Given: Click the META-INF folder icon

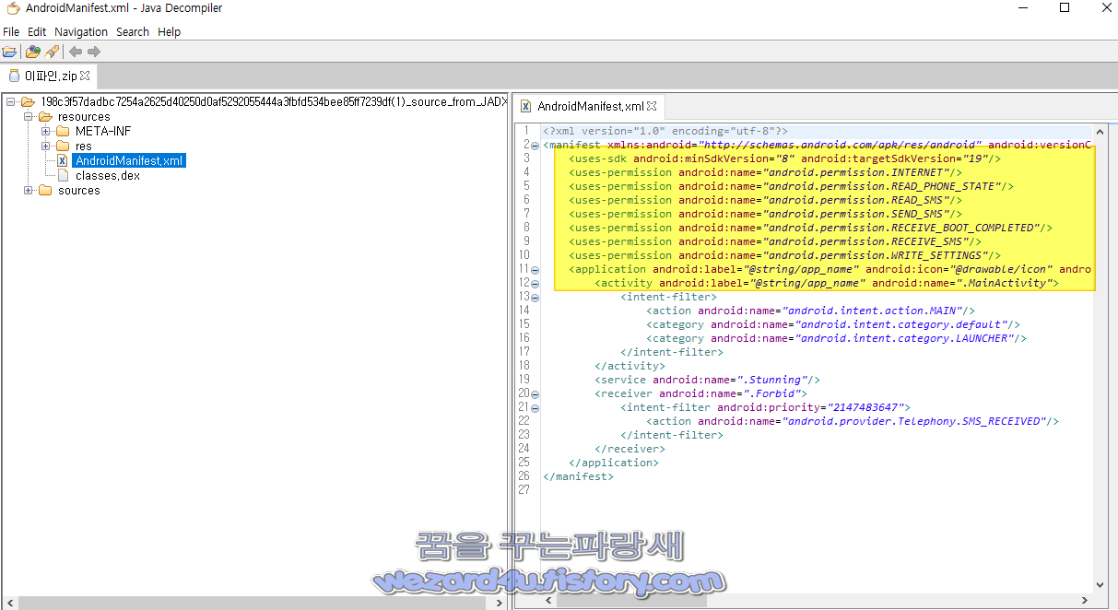Looking at the screenshot, I should (63, 131).
